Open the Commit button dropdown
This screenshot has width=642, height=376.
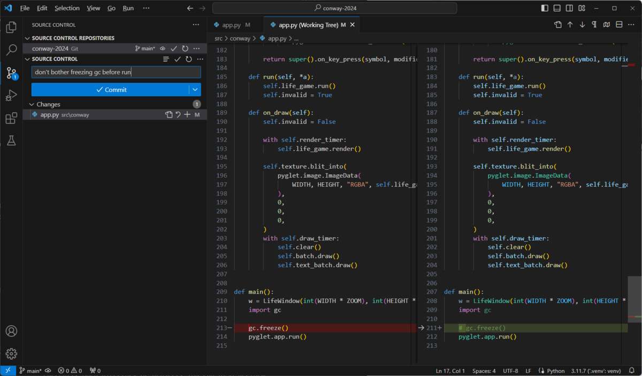tap(195, 89)
